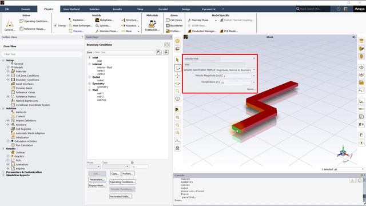
Task: Click the Display Mesh... button
Action: coord(97,185)
